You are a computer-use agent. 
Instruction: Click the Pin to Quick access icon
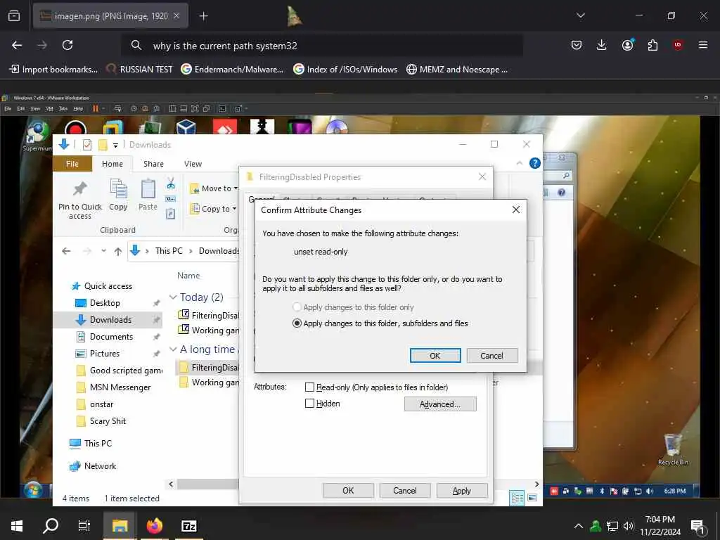pyautogui.click(x=80, y=188)
